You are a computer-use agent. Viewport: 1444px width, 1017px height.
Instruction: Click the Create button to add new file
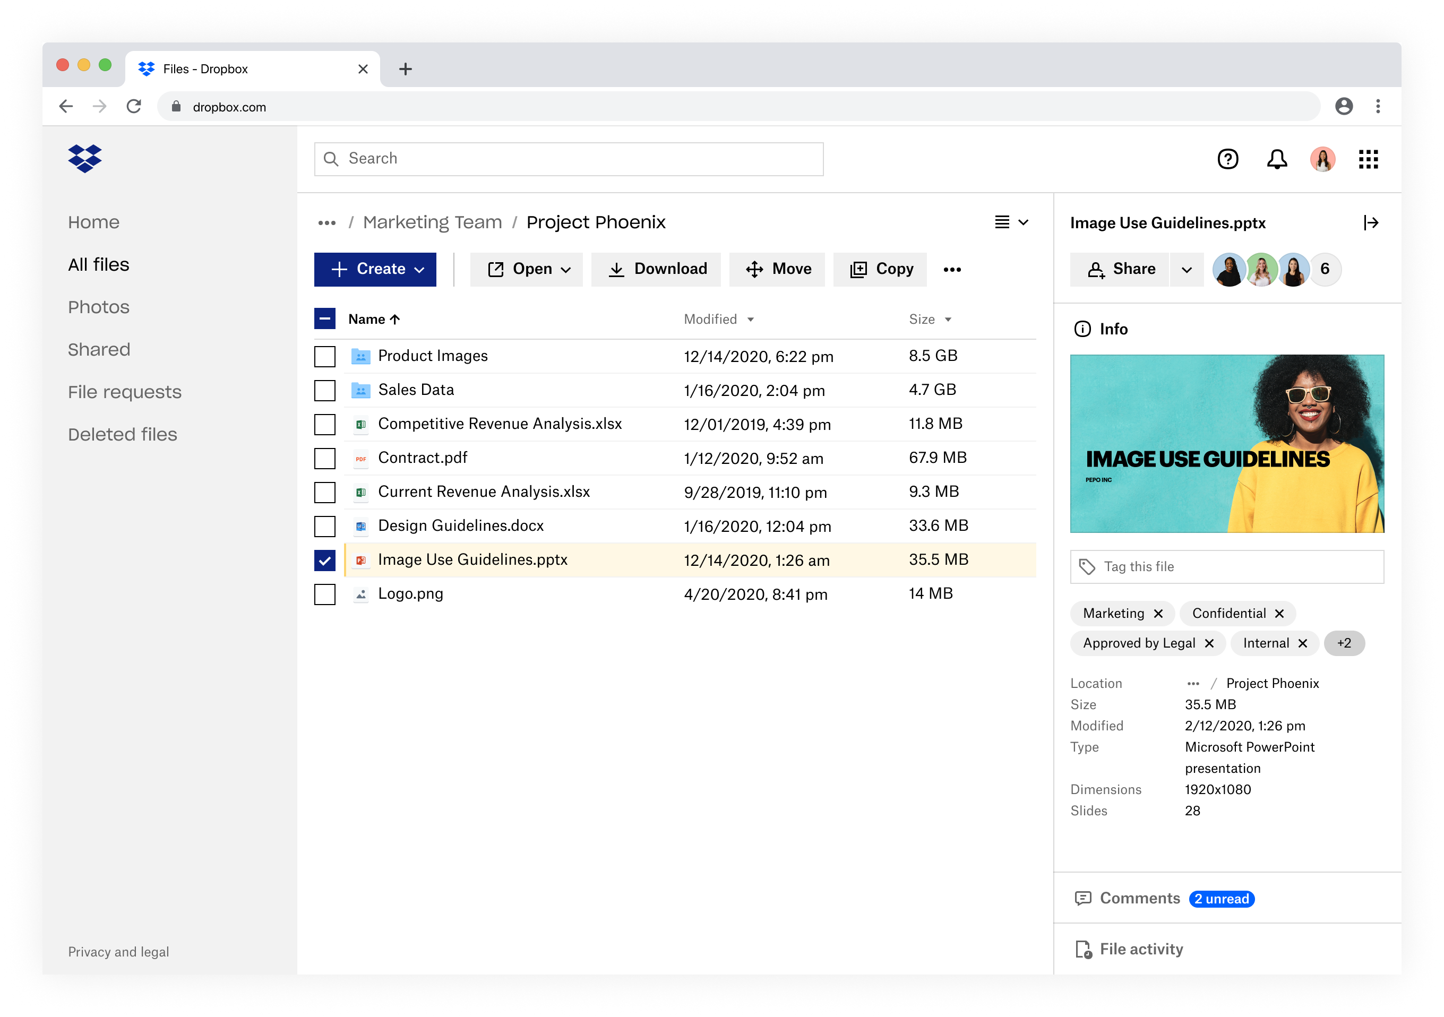tap(374, 269)
